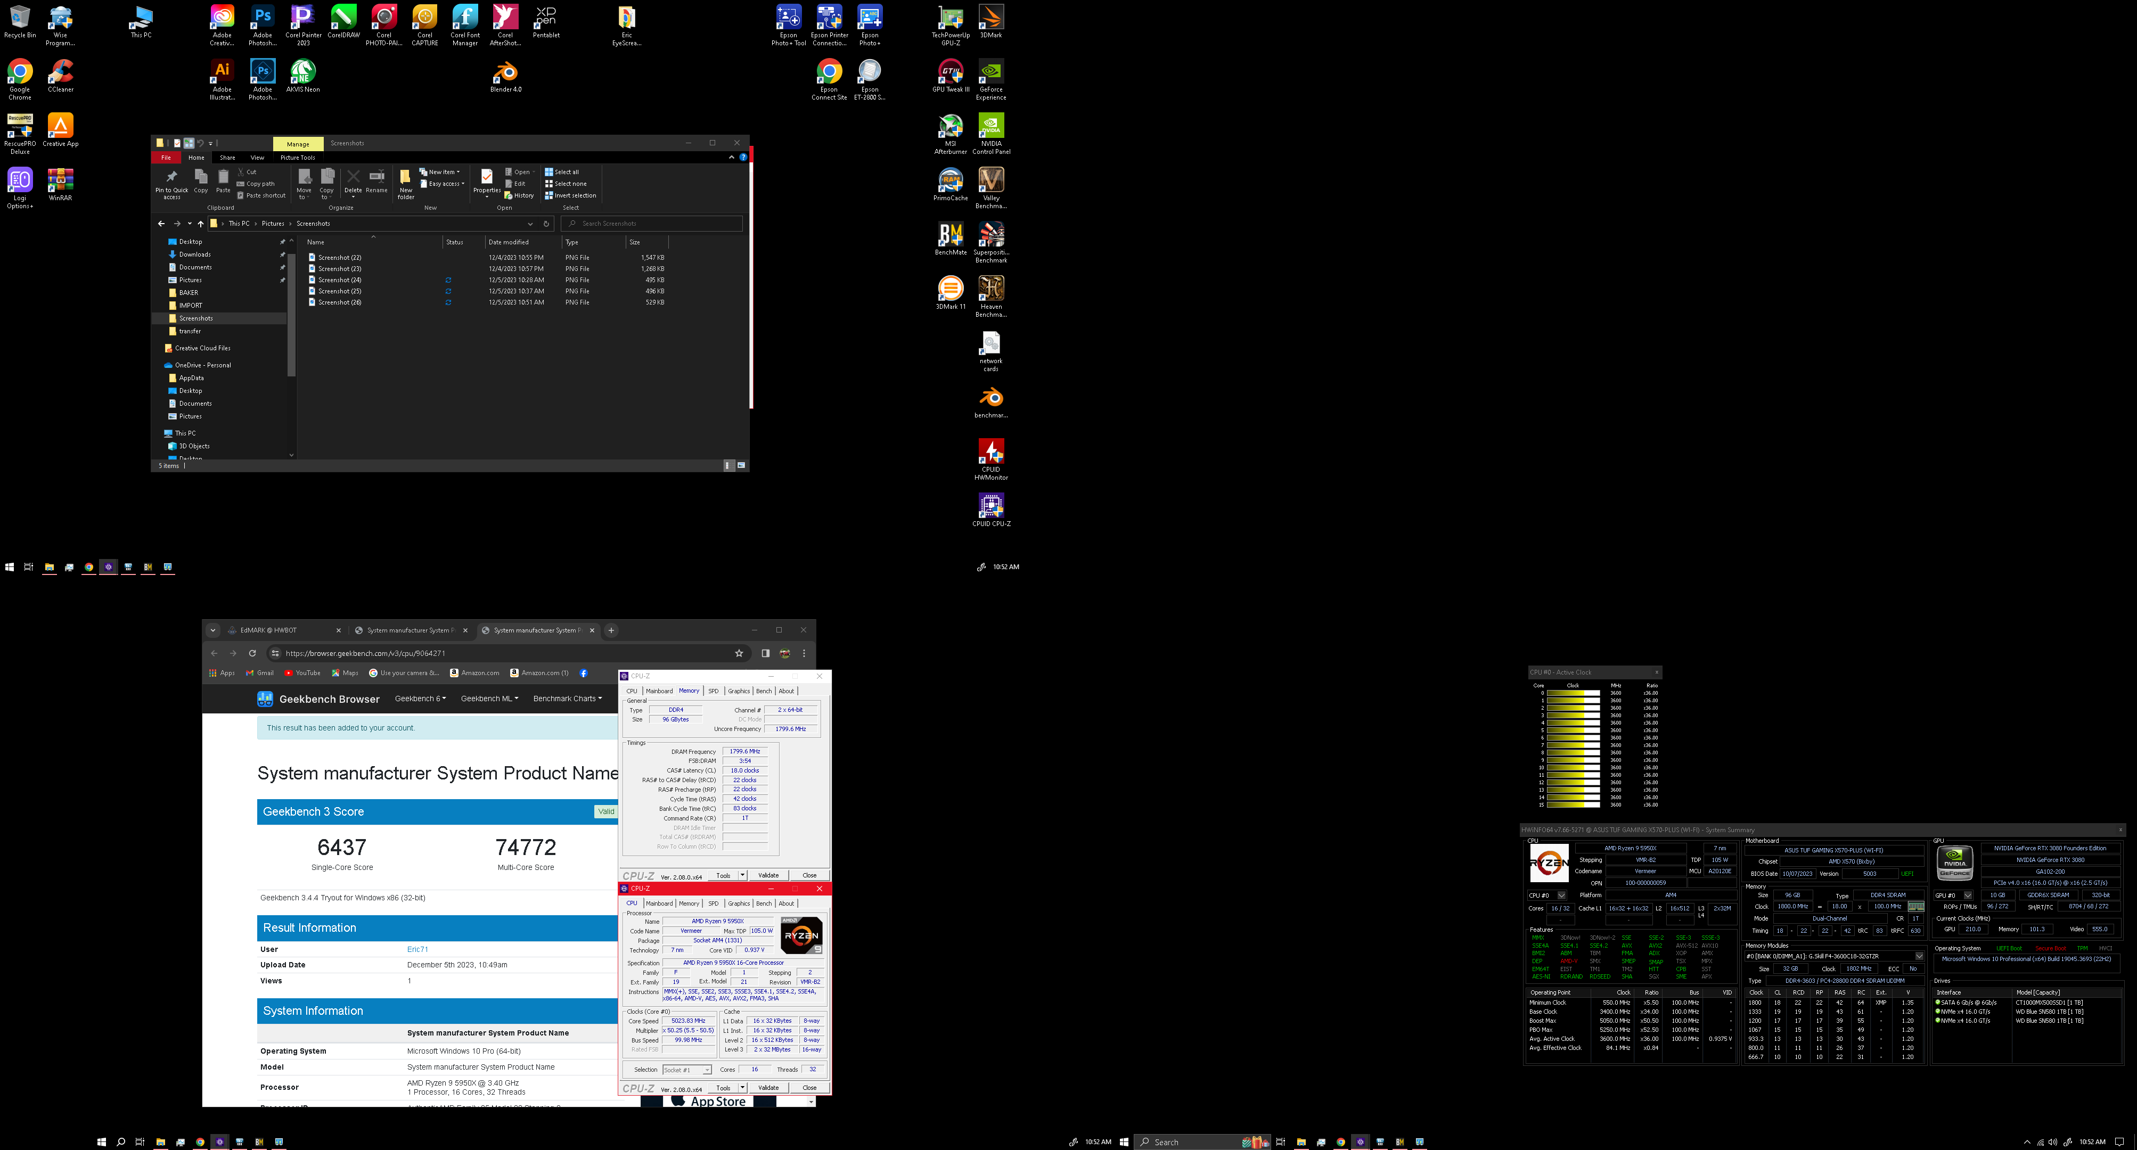Select the Screenshot (26) file in Explorer
This screenshot has width=2137, height=1150.
339,302
